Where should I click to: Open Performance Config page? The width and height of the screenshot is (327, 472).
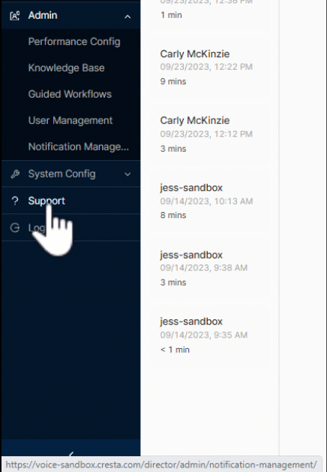74,41
